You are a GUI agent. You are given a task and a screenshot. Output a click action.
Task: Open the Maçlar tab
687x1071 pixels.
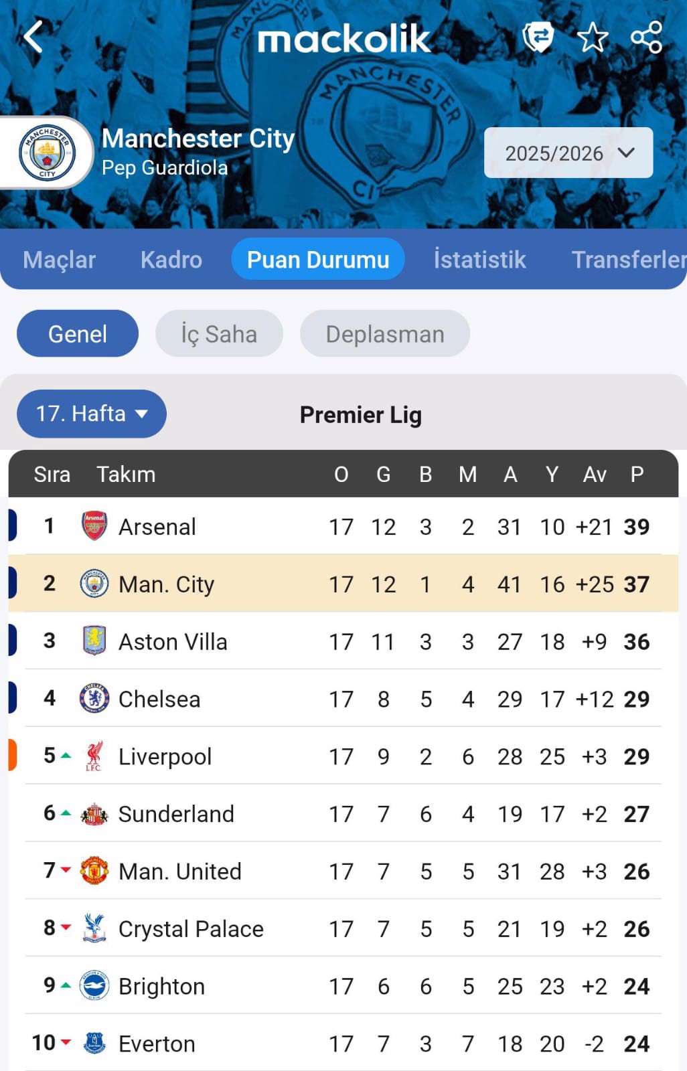point(60,260)
